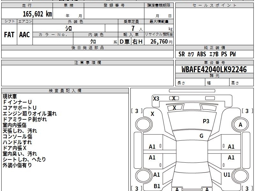255x191 pixels.
Task: Click the mileage value 165,602 km
Action: [x=37, y=14]
